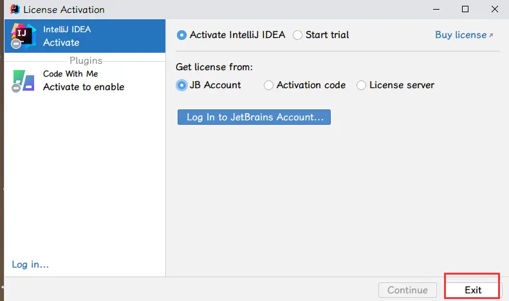Click the JetBrains app icon in title bar
The width and height of the screenshot is (509, 301).
click(13, 10)
